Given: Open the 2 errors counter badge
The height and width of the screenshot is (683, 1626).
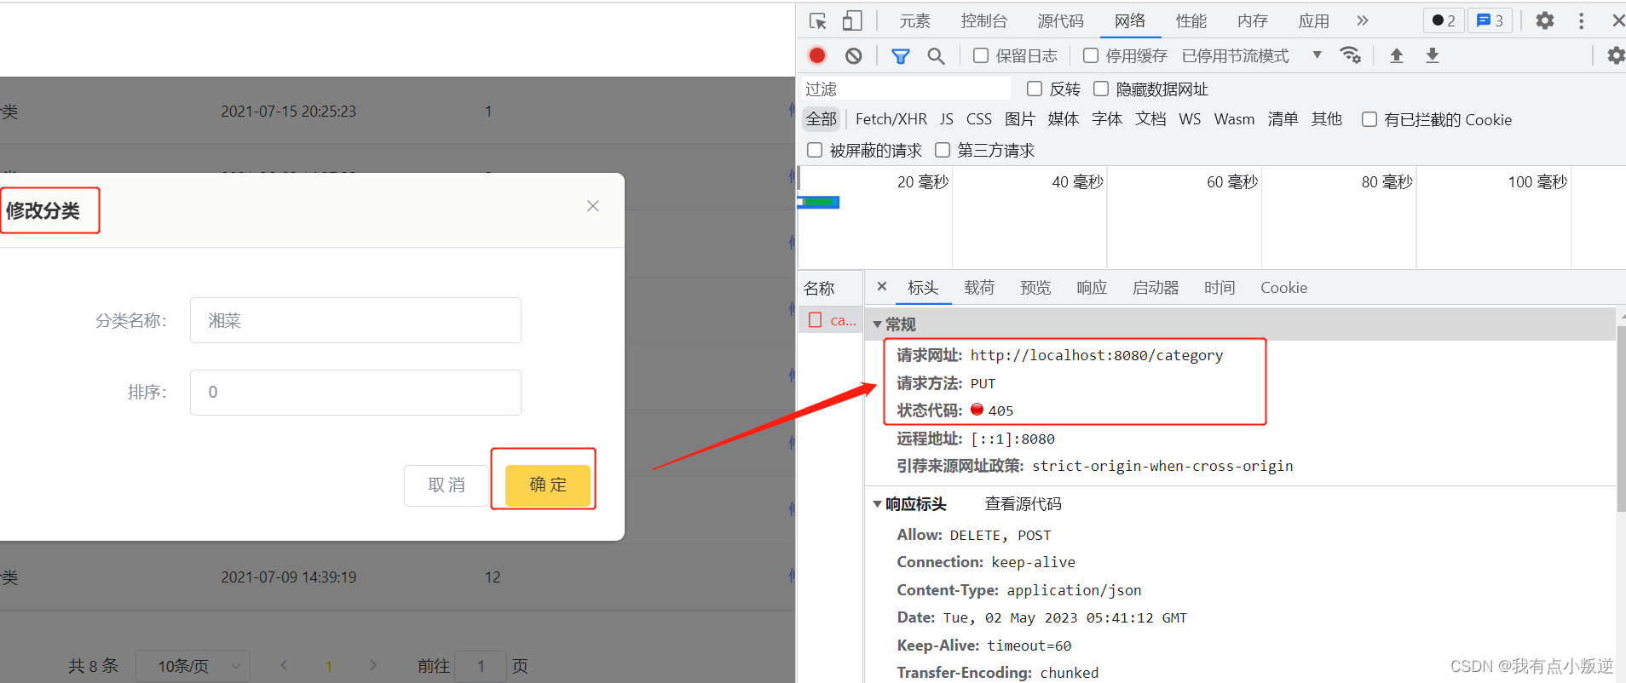Looking at the screenshot, I should (x=1444, y=20).
